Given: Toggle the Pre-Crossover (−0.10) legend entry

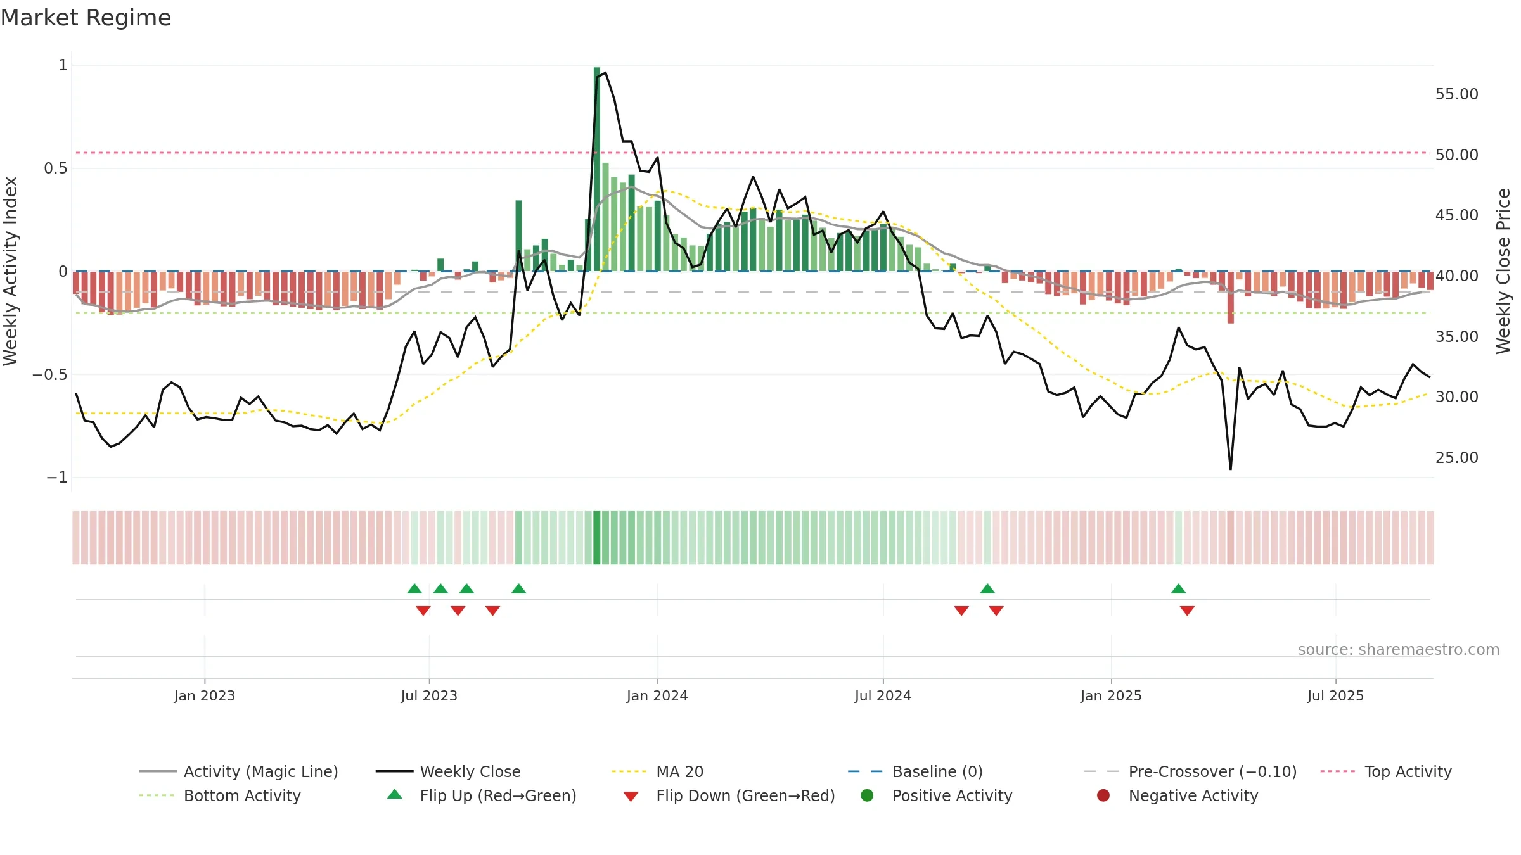Looking at the screenshot, I should 1190,771.
